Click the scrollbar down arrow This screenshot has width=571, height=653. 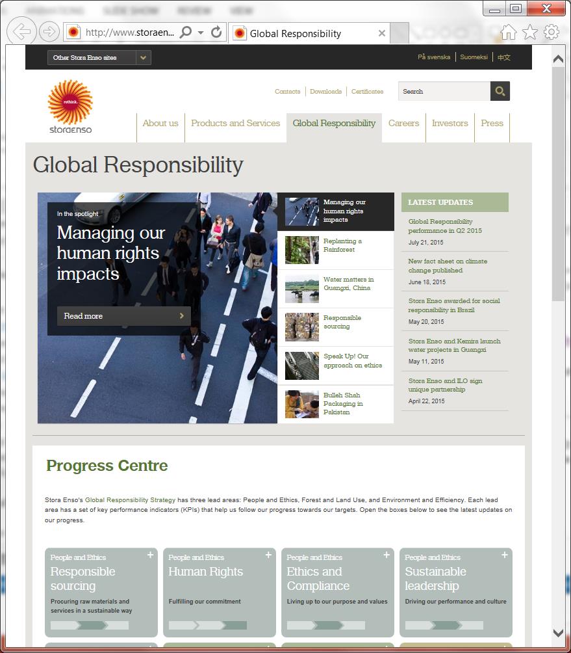(558, 633)
